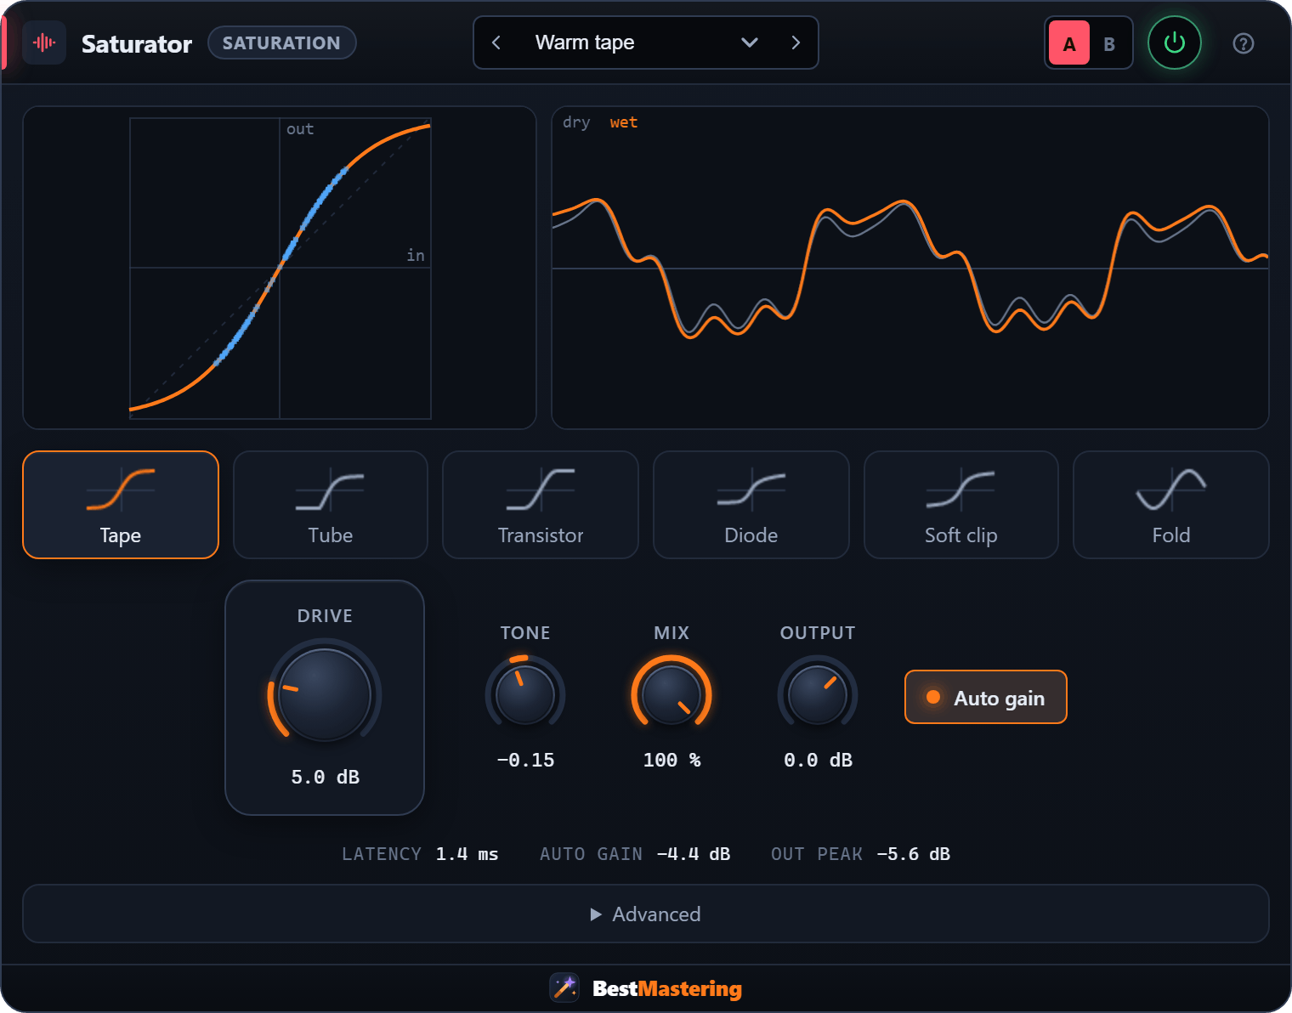
Task: Click the SATURATION badge label
Action: [281, 42]
